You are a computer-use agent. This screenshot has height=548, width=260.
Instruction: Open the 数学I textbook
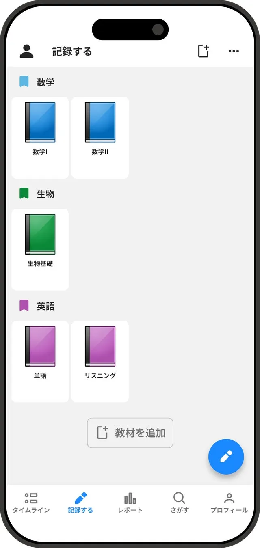40,123
